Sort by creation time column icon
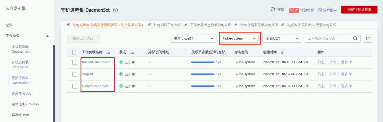Image resolution: width=383 pixels, height=122 pixels. [282, 52]
